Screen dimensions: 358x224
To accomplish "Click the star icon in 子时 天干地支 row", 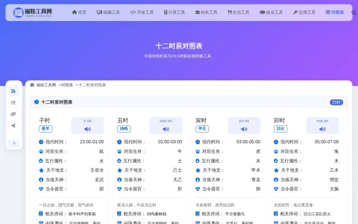I will click(41, 170).
